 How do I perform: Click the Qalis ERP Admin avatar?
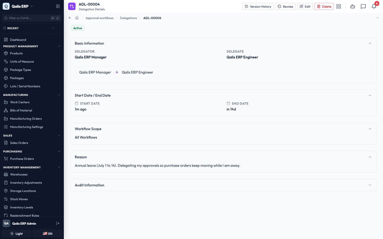(x=6, y=223)
